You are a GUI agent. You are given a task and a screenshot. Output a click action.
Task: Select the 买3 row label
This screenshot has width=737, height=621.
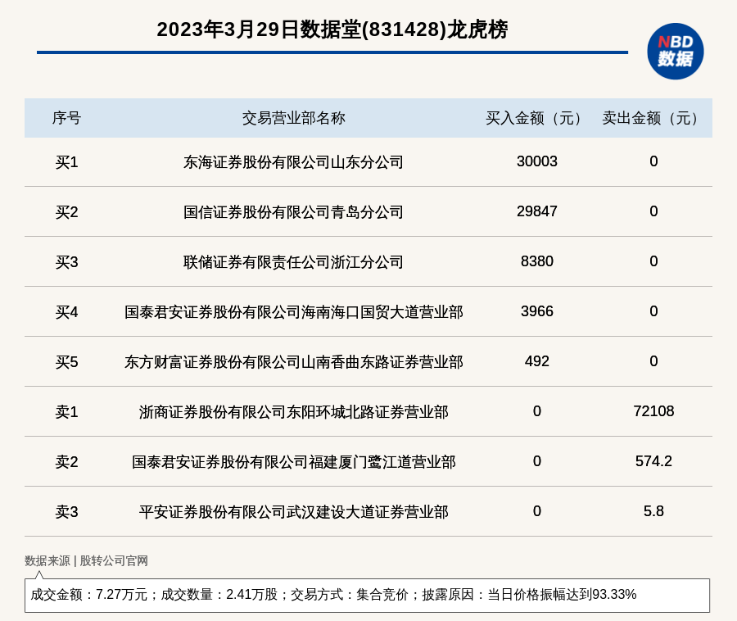66,262
